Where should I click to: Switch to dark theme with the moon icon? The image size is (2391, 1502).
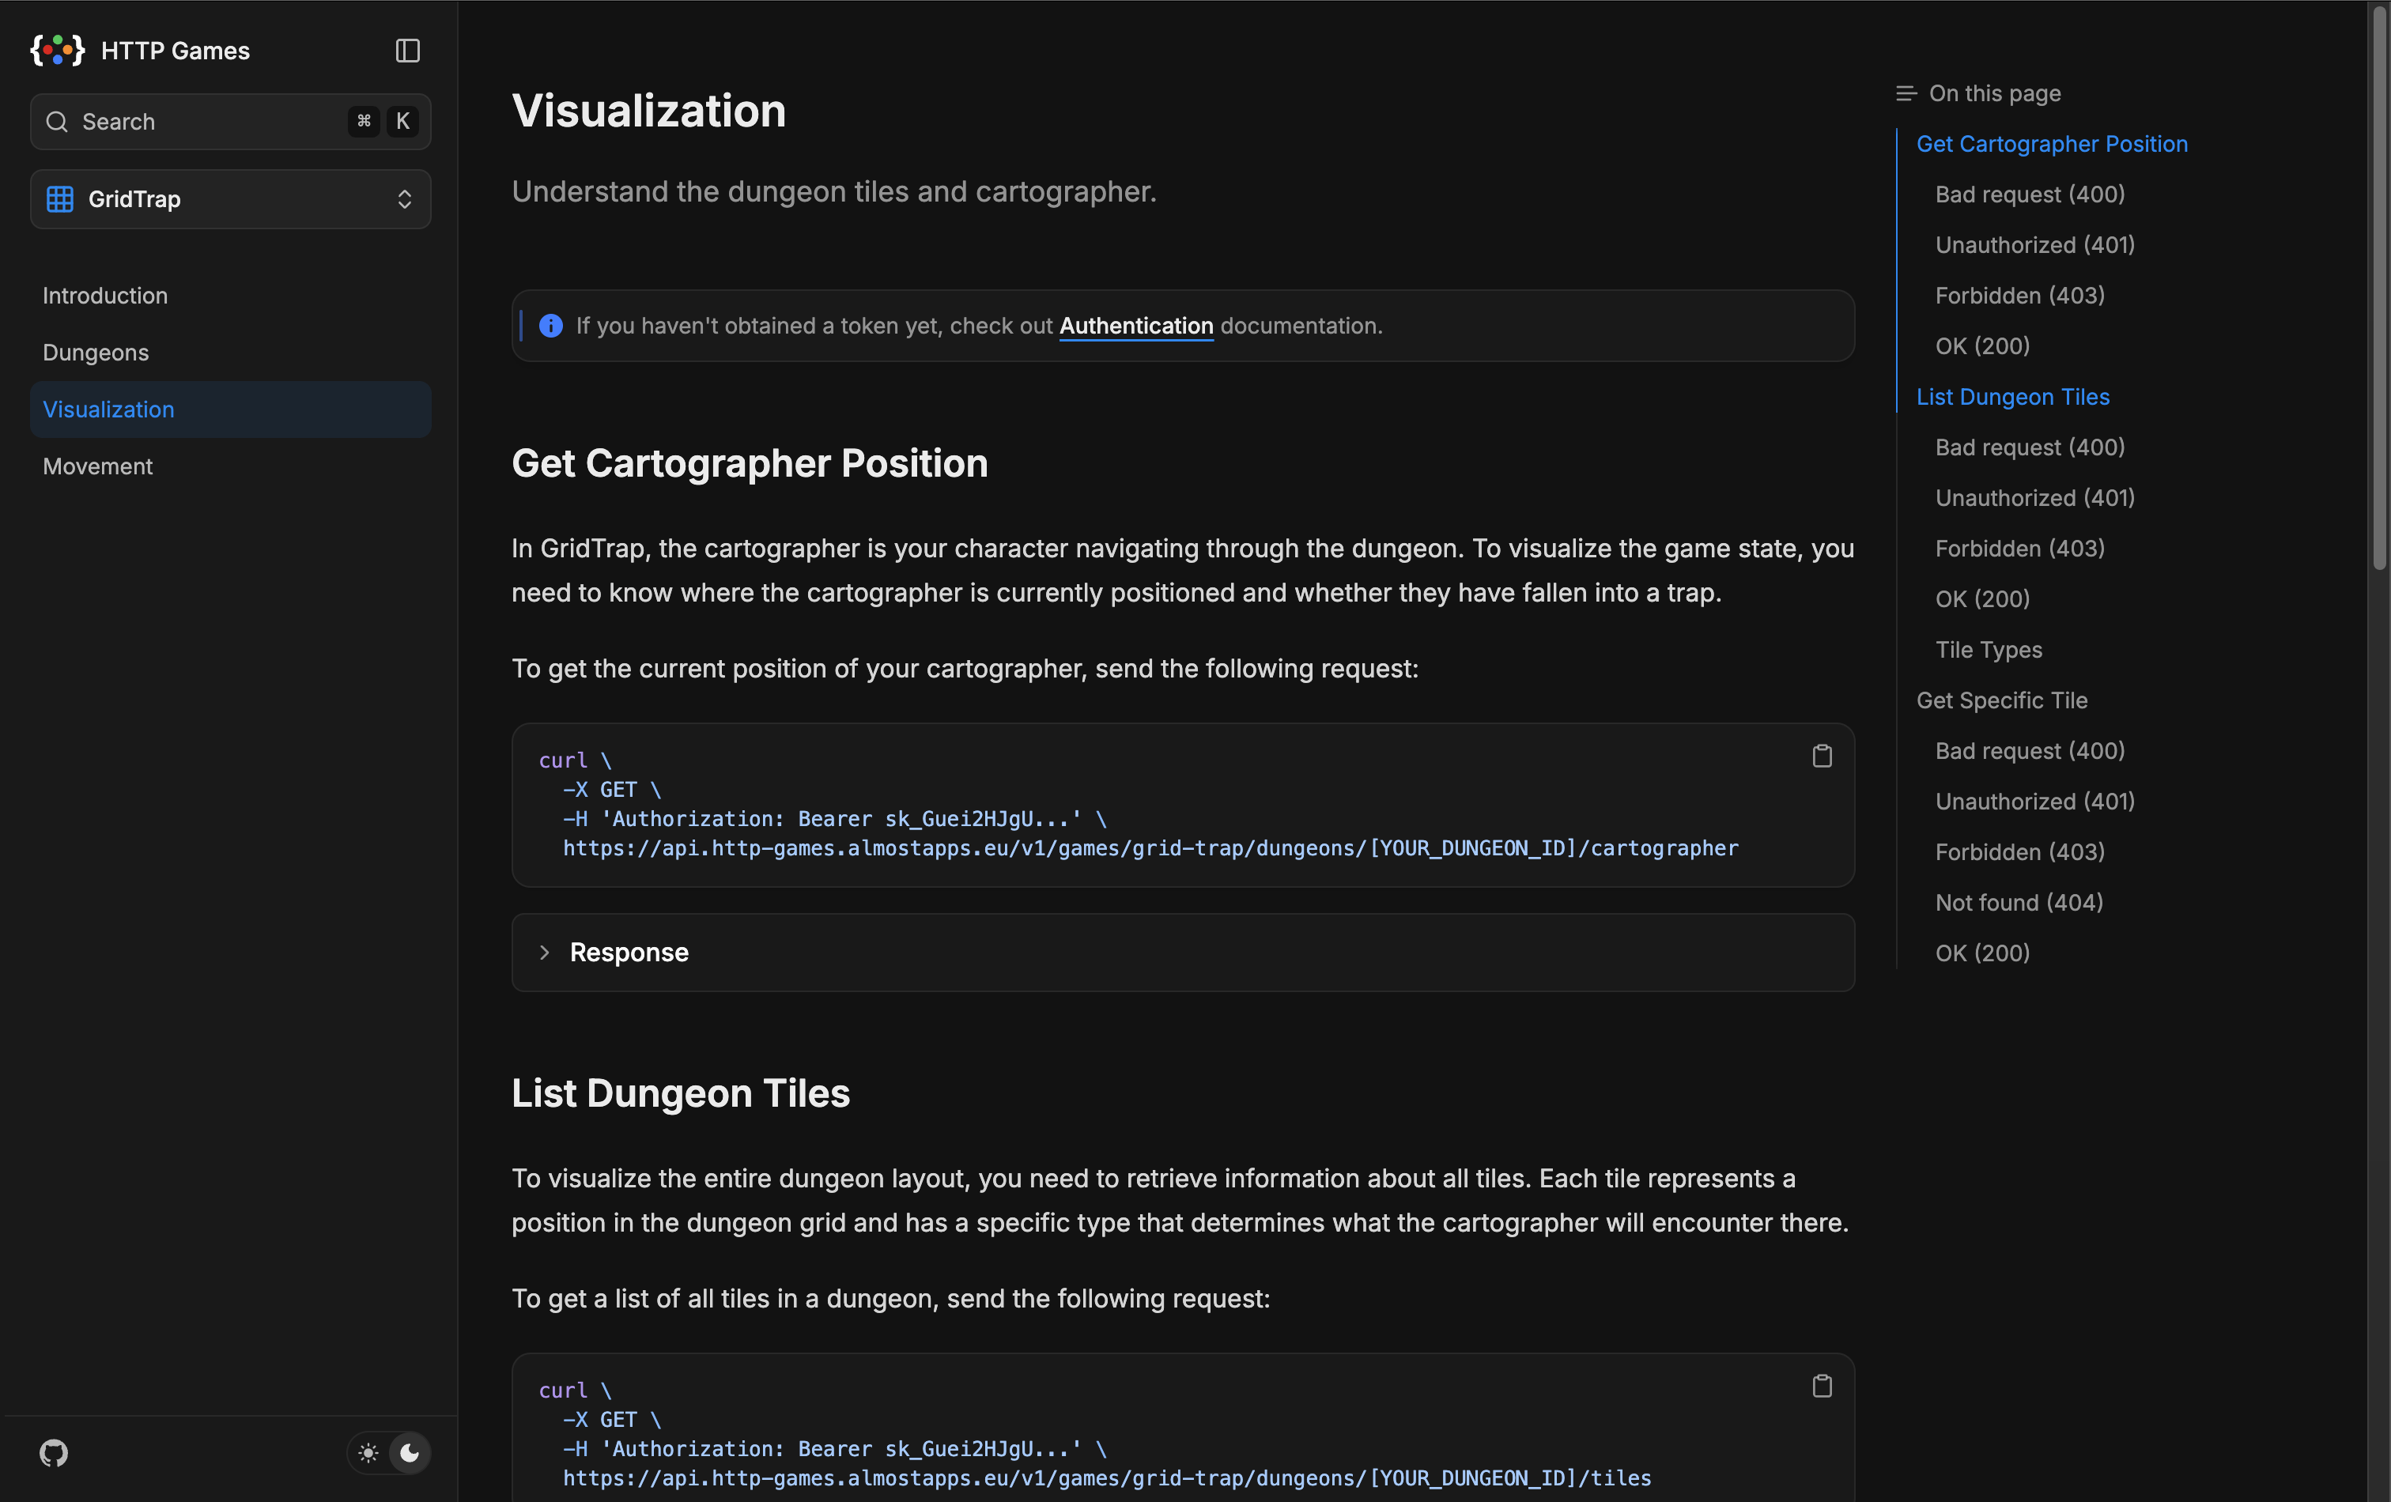409,1452
